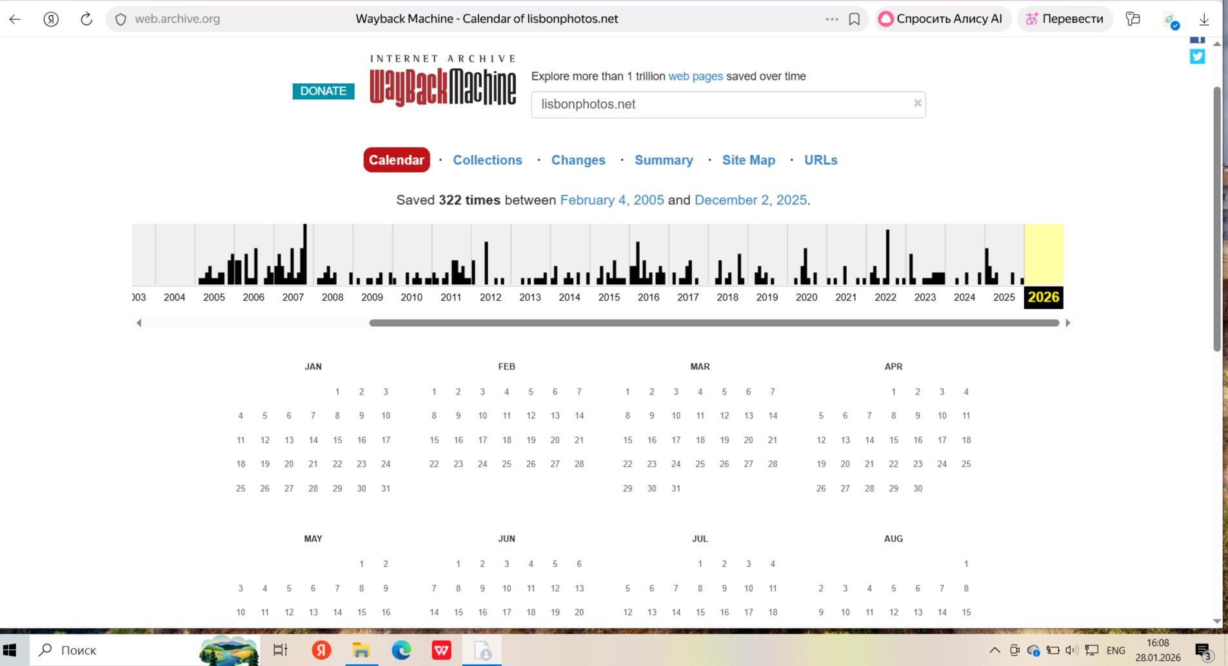1228x666 pixels.
Task: Clear the Wayback search field
Action: [917, 103]
